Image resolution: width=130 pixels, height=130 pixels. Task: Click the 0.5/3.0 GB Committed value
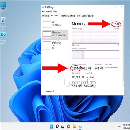pos(78,77)
